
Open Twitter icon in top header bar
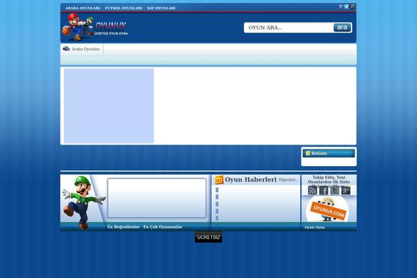(346, 7)
